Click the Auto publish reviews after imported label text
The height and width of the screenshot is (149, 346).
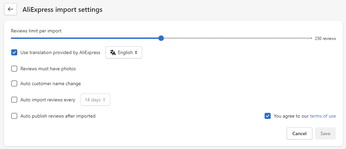coord(58,116)
